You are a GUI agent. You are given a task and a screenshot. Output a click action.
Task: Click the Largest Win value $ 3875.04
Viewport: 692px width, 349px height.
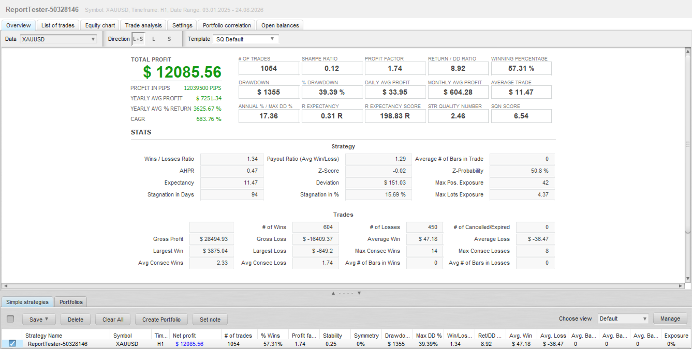tap(211, 251)
